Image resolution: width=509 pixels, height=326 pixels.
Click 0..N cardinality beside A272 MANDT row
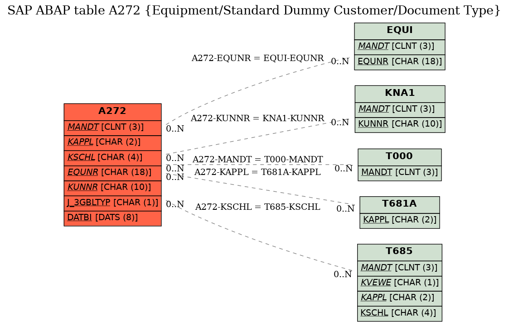(x=175, y=129)
